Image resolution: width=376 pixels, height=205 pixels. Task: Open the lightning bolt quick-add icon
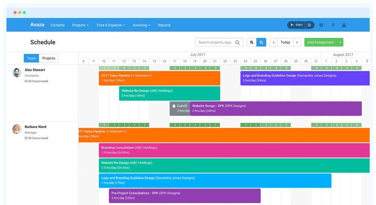333,25
